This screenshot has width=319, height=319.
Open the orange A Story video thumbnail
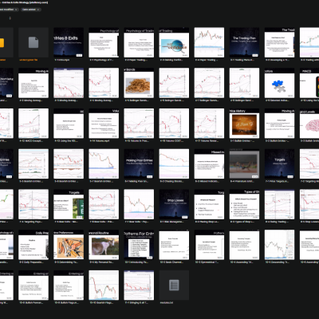[244, 124]
